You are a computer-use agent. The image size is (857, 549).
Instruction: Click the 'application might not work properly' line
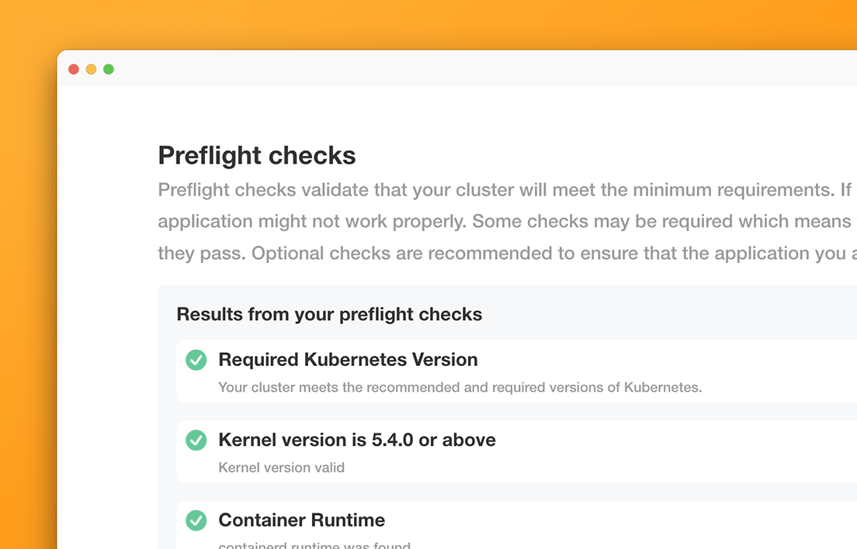tap(497, 222)
